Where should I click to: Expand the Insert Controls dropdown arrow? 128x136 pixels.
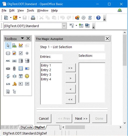(76, 26)
